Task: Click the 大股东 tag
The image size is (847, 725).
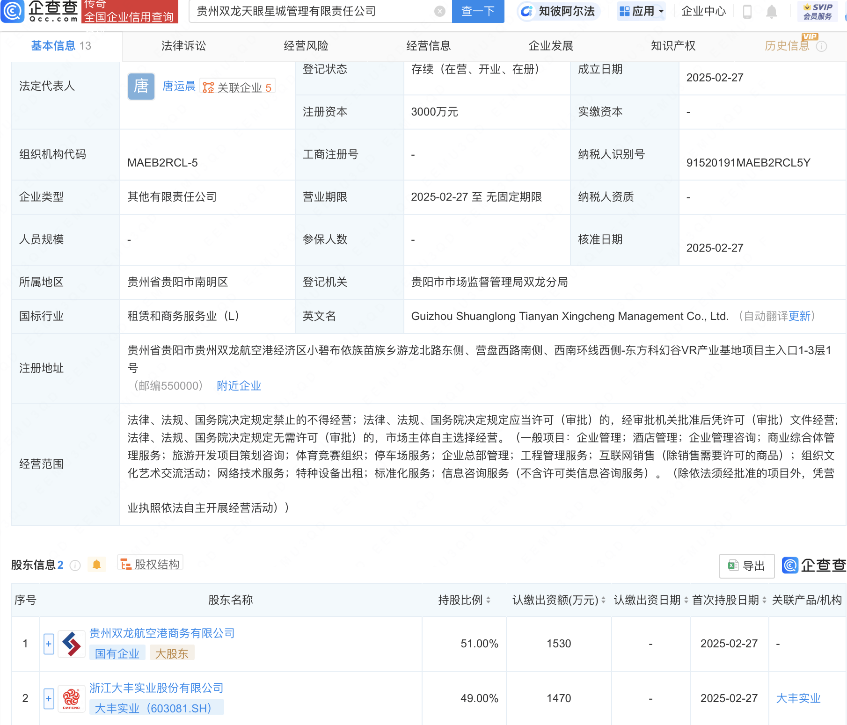Action: coord(172,653)
